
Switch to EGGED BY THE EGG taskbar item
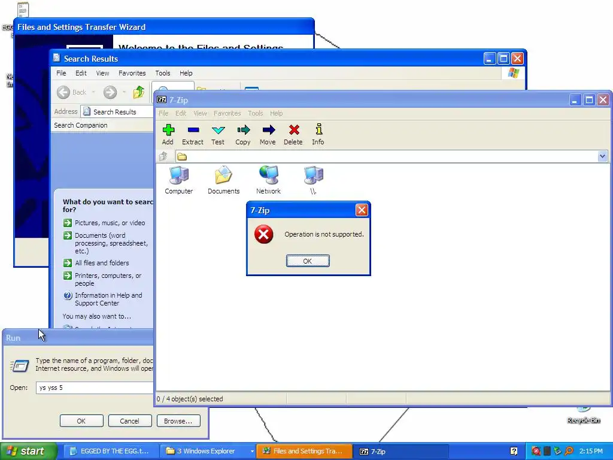click(111, 452)
